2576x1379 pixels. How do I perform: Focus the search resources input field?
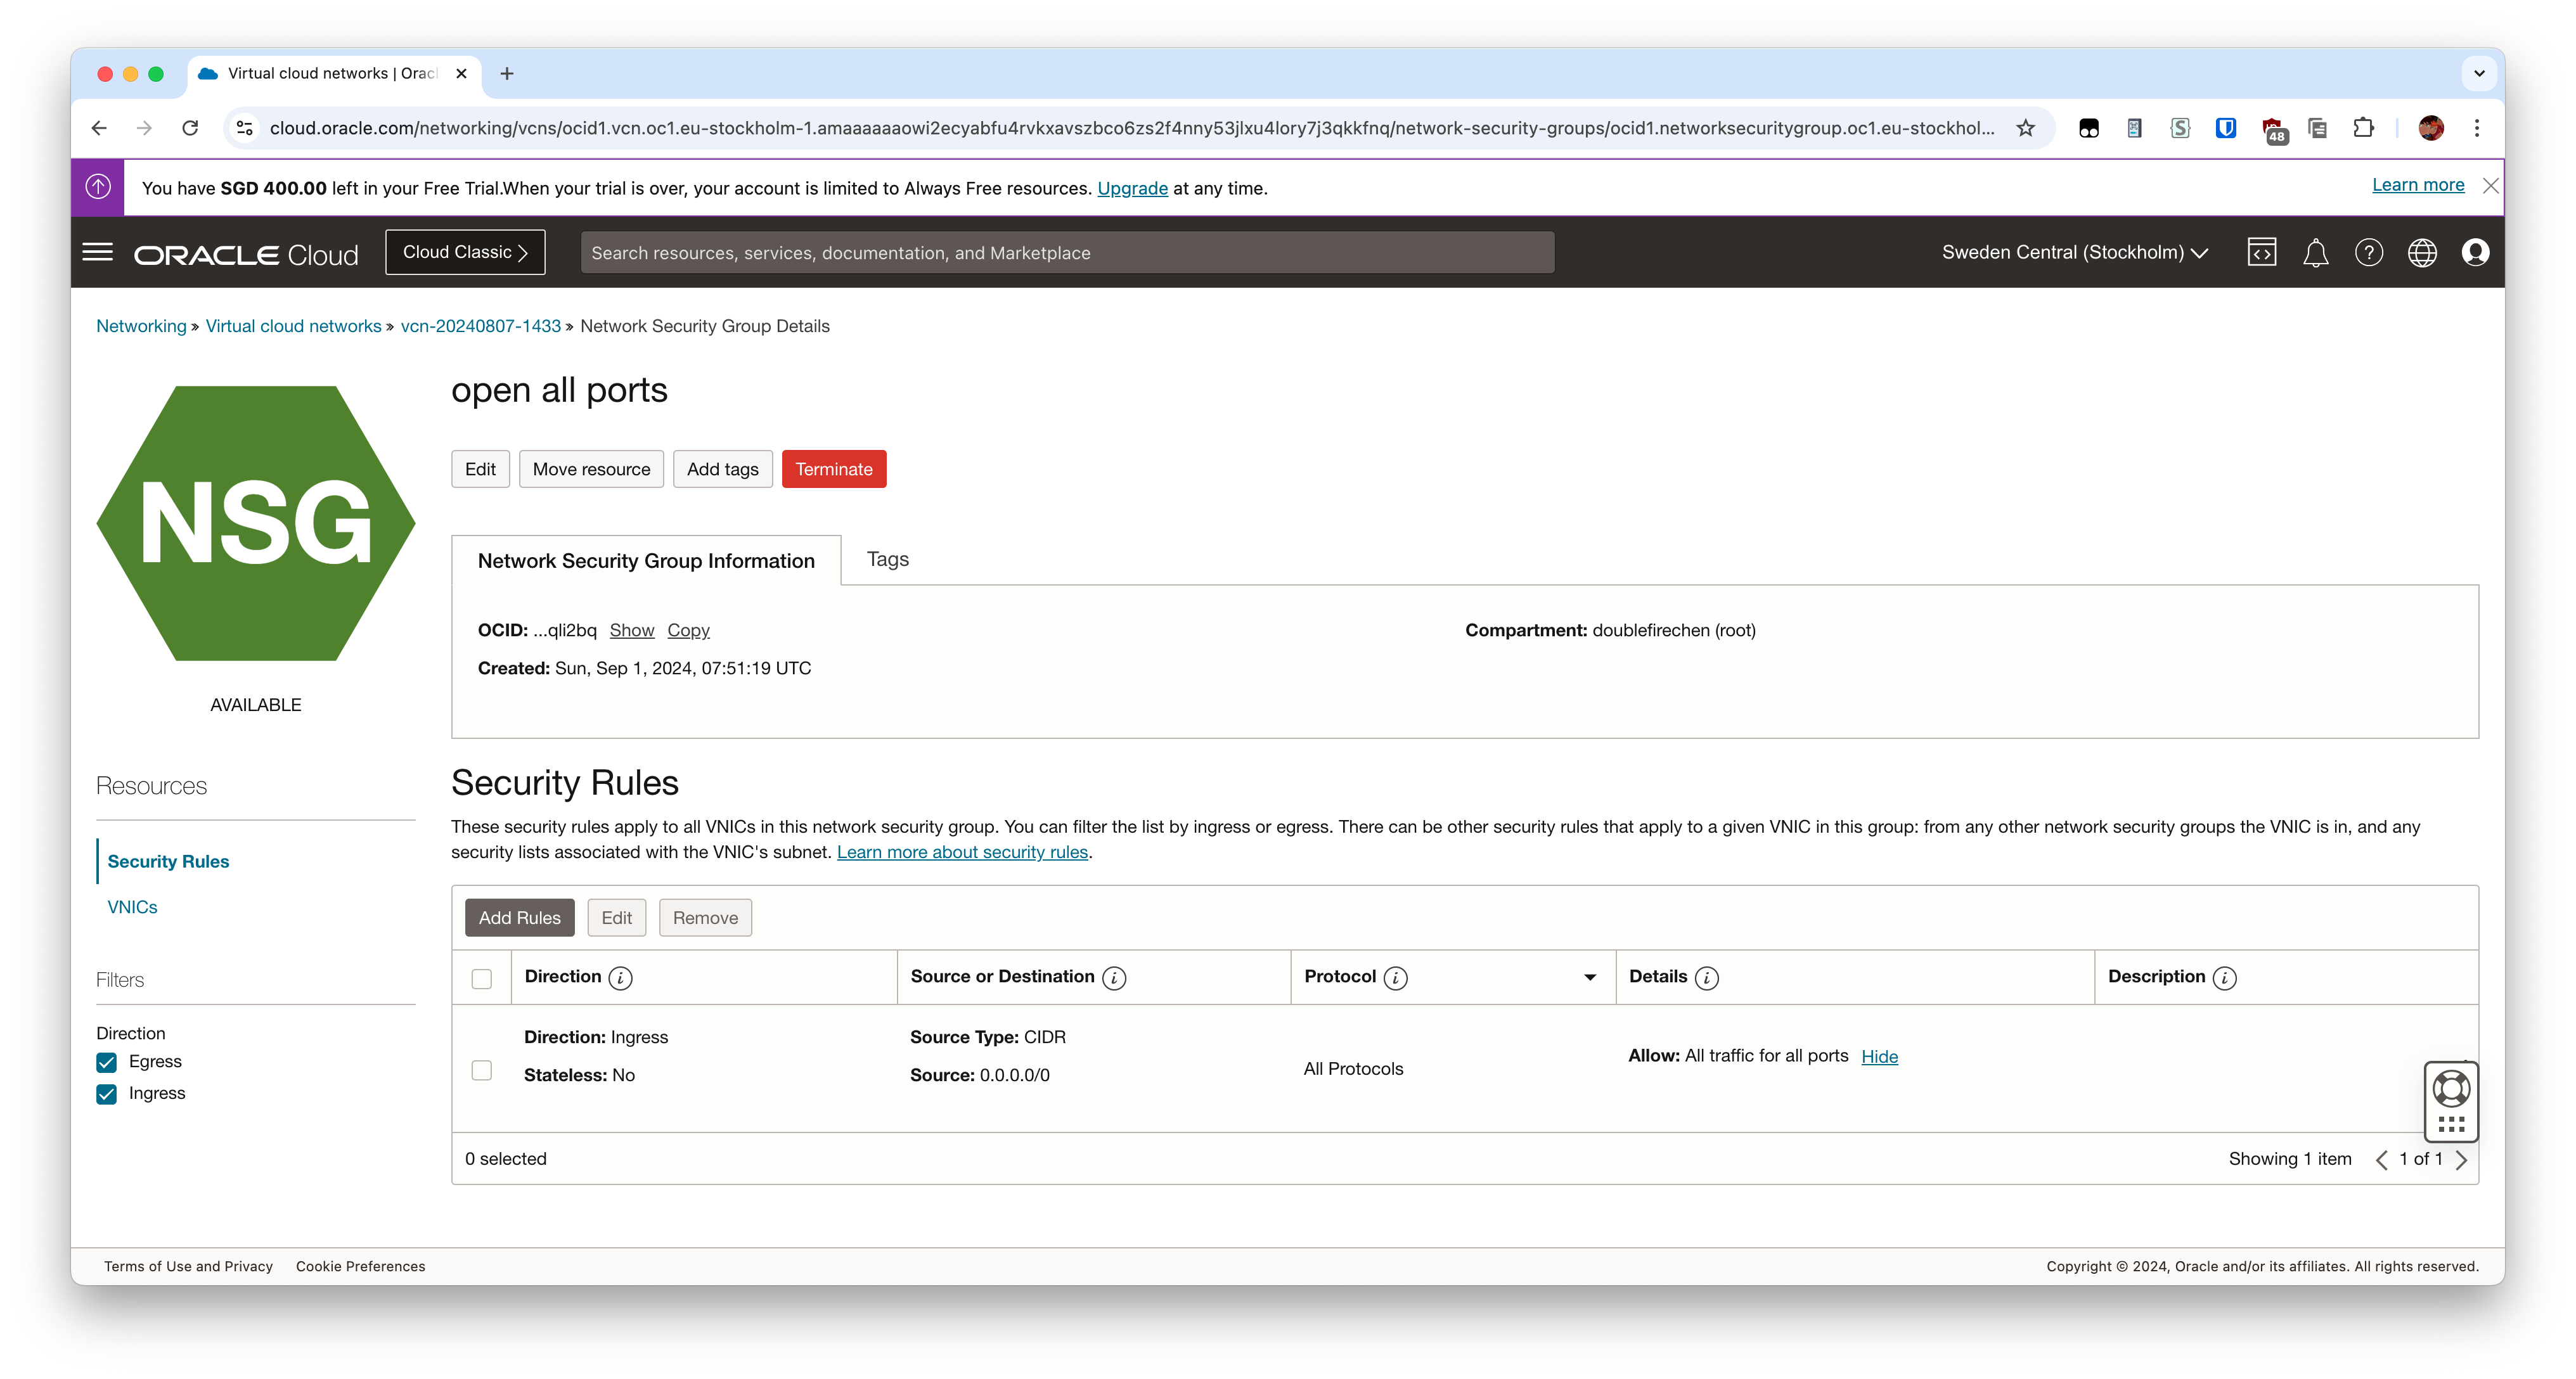[1066, 253]
